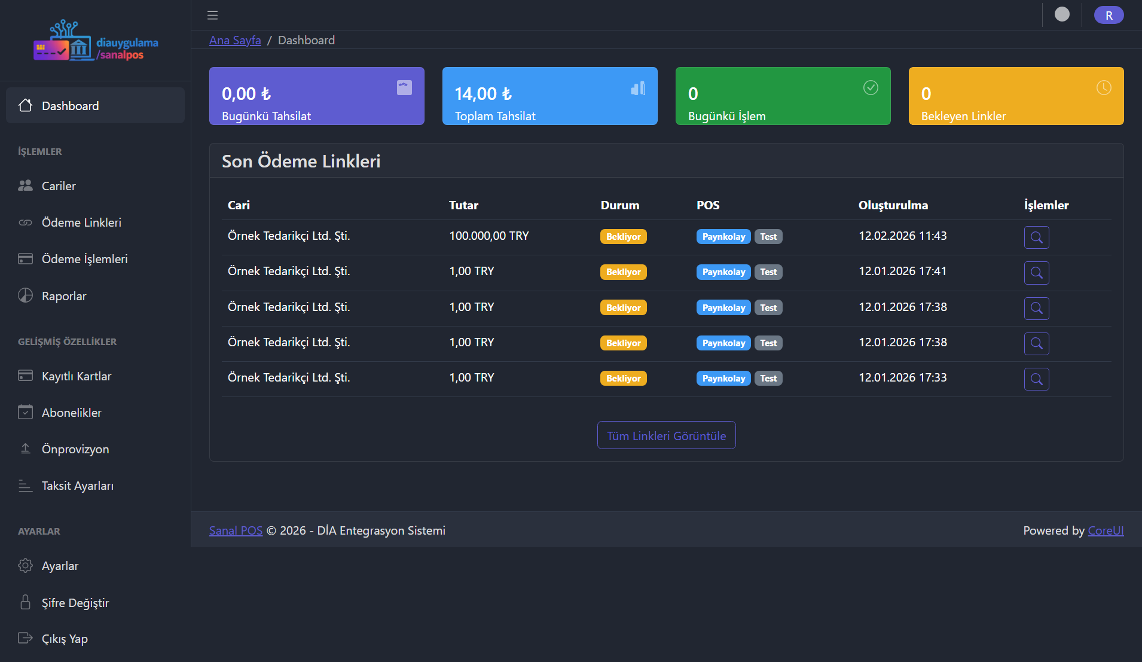Click the Önprovizyon upload icon
The height and width of the screenshot is (662, 1142).
click(x=25, y=449)
